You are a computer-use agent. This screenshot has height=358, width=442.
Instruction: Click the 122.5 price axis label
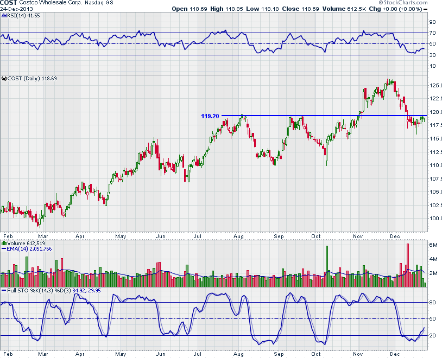click(x=435, y=99)
